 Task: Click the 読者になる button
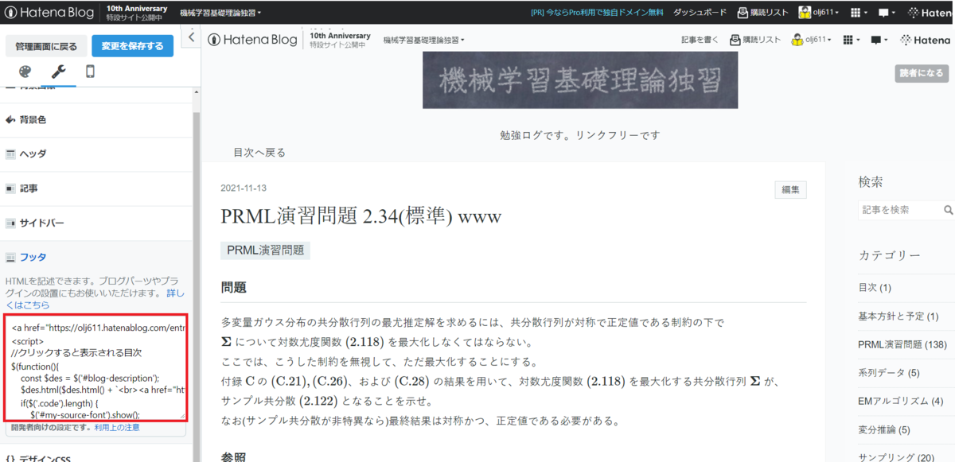[921, 73]
